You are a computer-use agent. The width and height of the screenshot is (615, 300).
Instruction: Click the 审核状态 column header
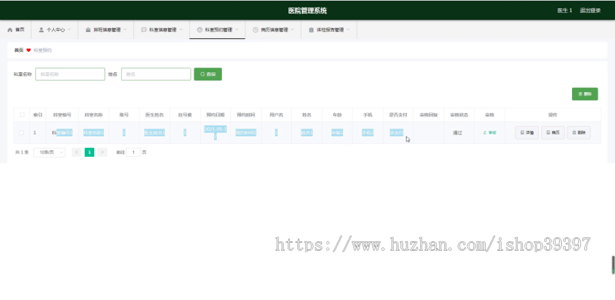point(459,115)
